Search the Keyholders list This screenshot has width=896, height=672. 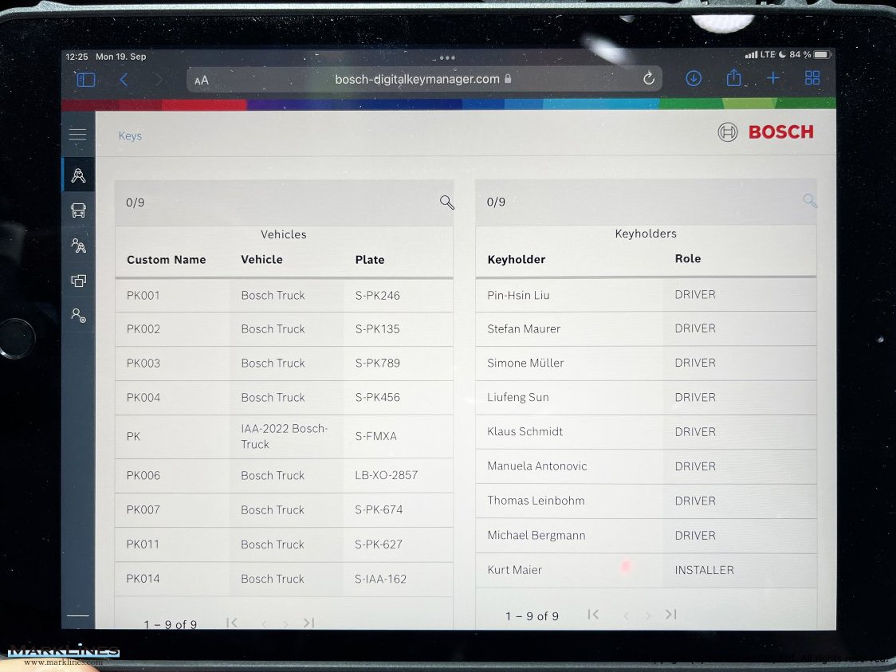810,201
